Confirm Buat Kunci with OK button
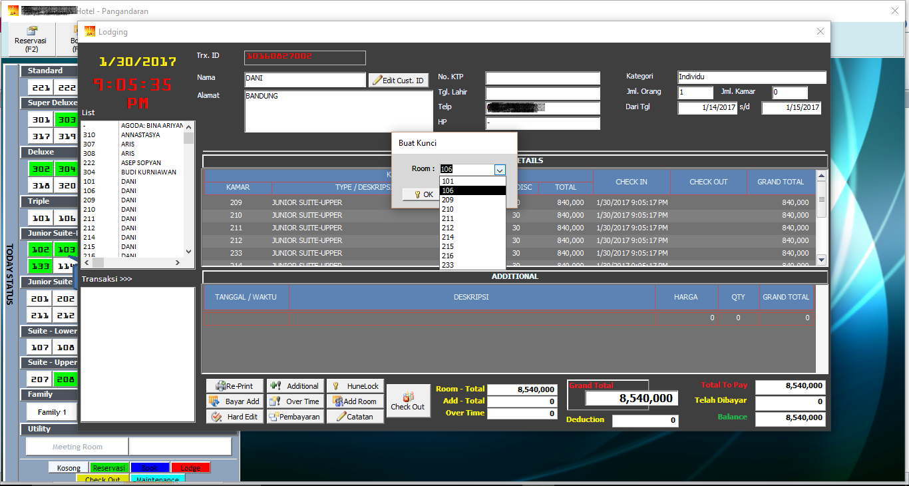 [420, 194]
